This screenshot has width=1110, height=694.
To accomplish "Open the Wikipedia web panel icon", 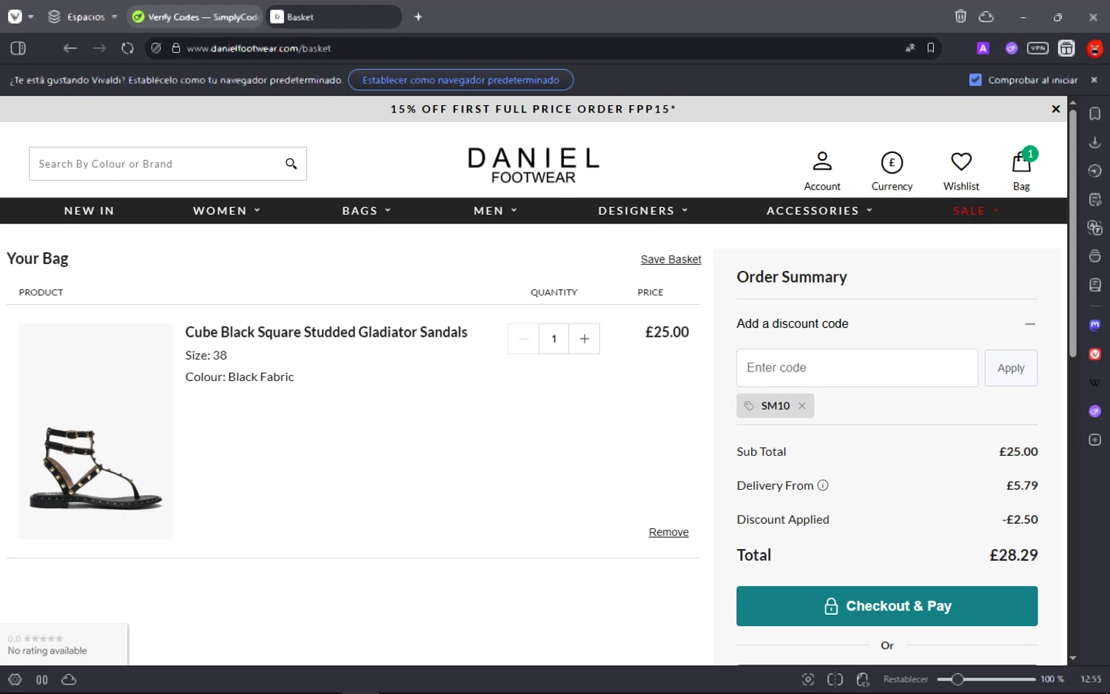I will pyautogui.click(x=1095, y=383).
